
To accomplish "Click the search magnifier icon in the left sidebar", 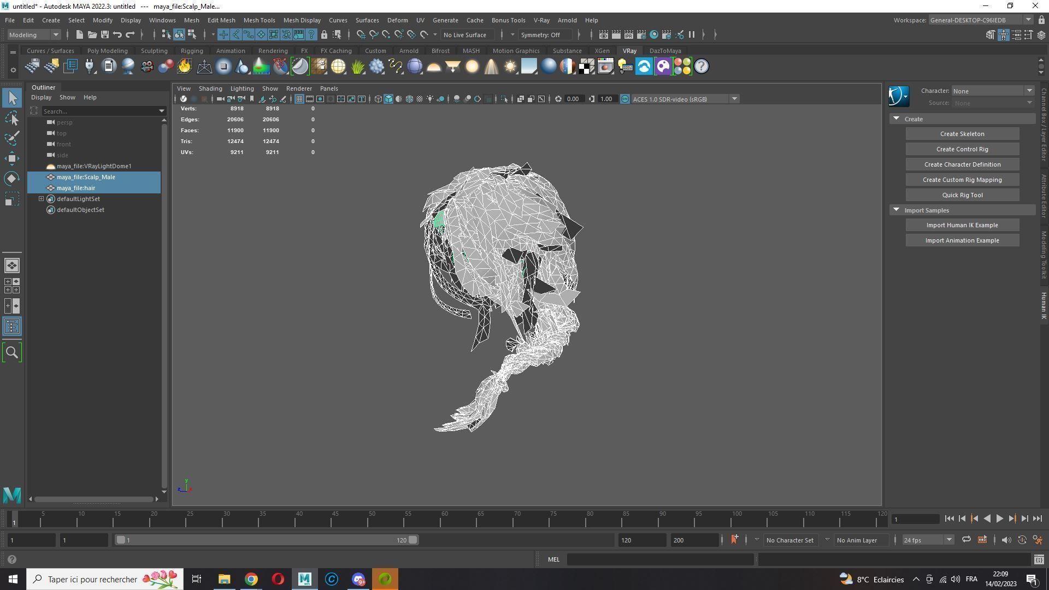I will pos(12,353).
